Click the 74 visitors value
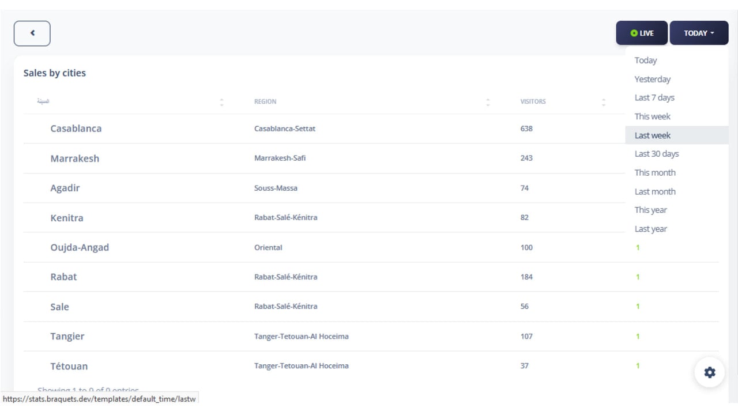The height and width of the screenshot is (415, 738). (x=524, y=188)
